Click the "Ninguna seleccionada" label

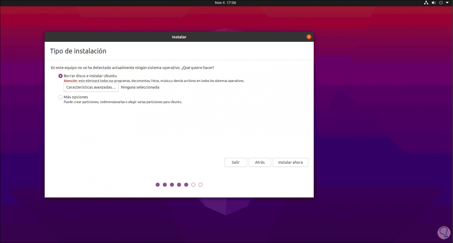pyautogui.click(x=140, y=87)
